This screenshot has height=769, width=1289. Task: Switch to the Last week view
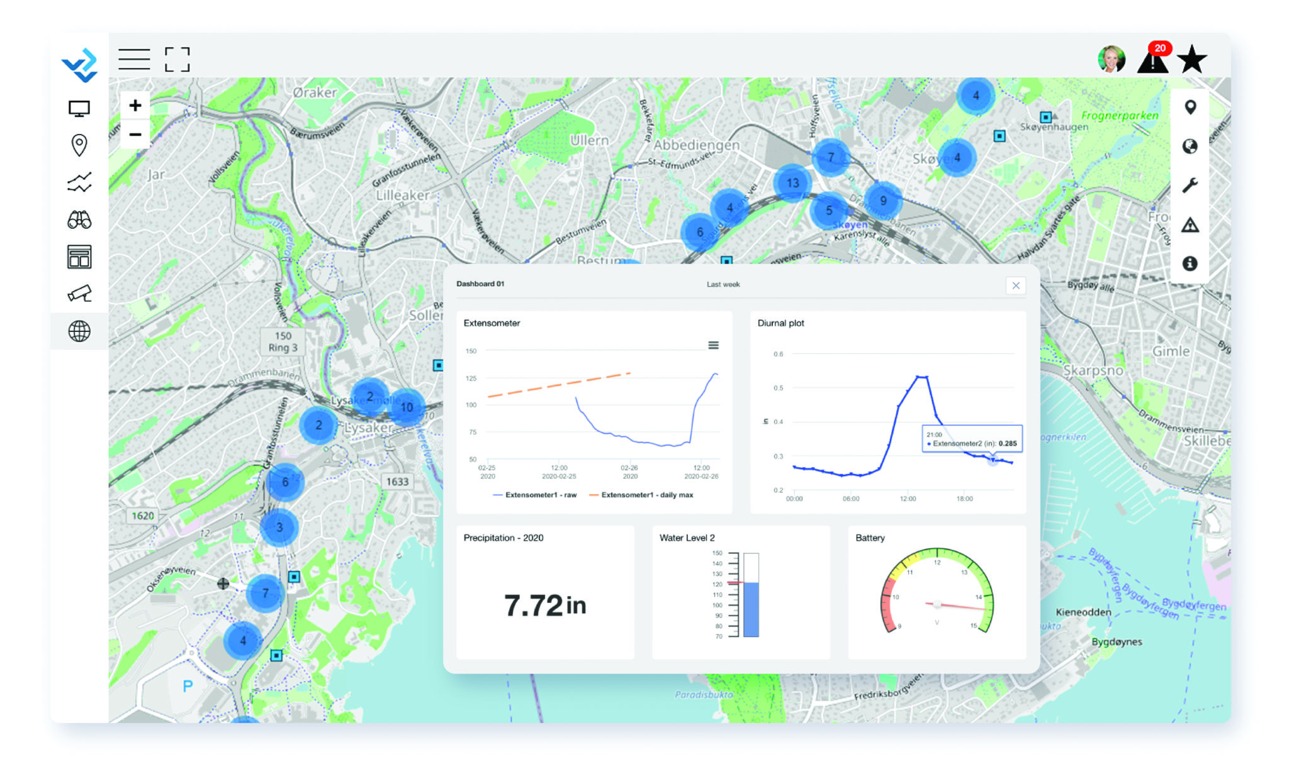tap(723, 284)
